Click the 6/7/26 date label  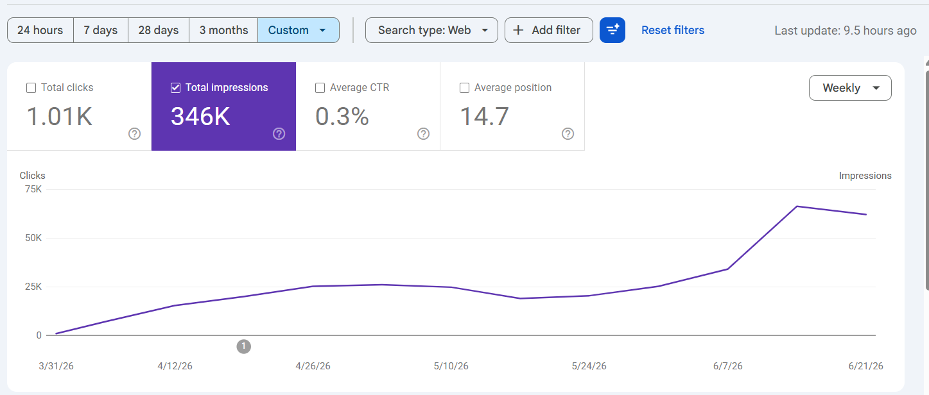click(727, 366)
